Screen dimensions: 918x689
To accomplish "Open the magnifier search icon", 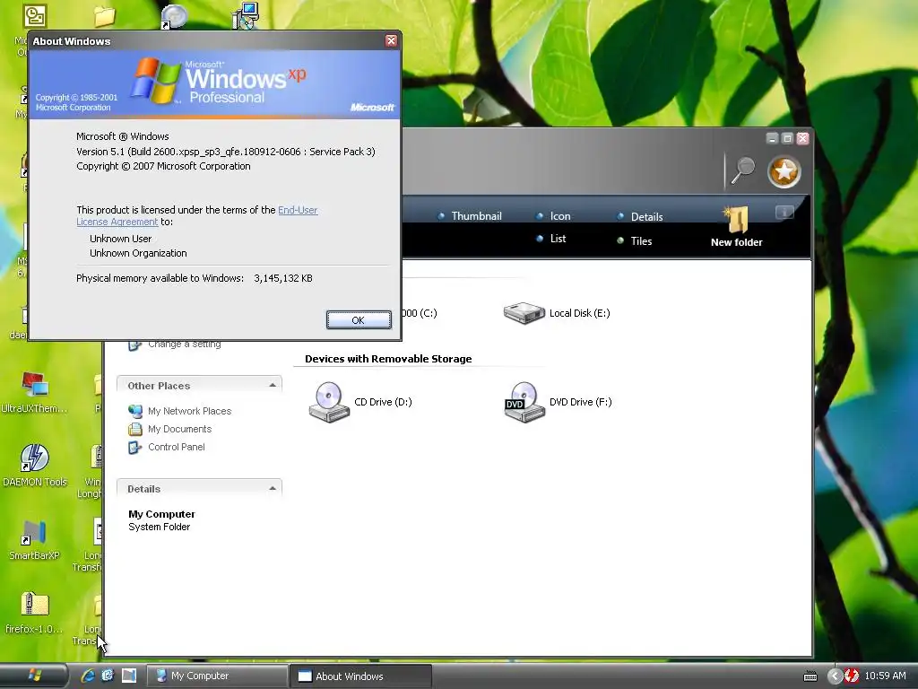I will click(742, 170).
